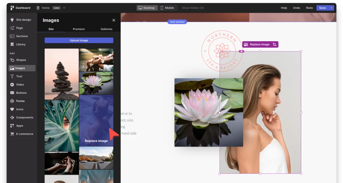This screenshot has width=343, height=183.
Task: Open the Save options dropdown arrow
Action: pos(331,8)
